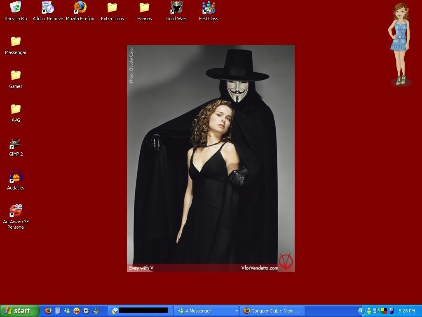The image size is (422, 317).
Task: Open the Faeries folder
Action: coord(144,8)
